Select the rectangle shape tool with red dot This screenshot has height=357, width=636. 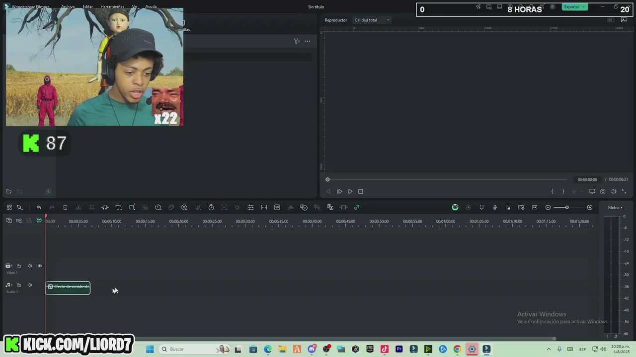pyautogui.click(x=132, y=207)
